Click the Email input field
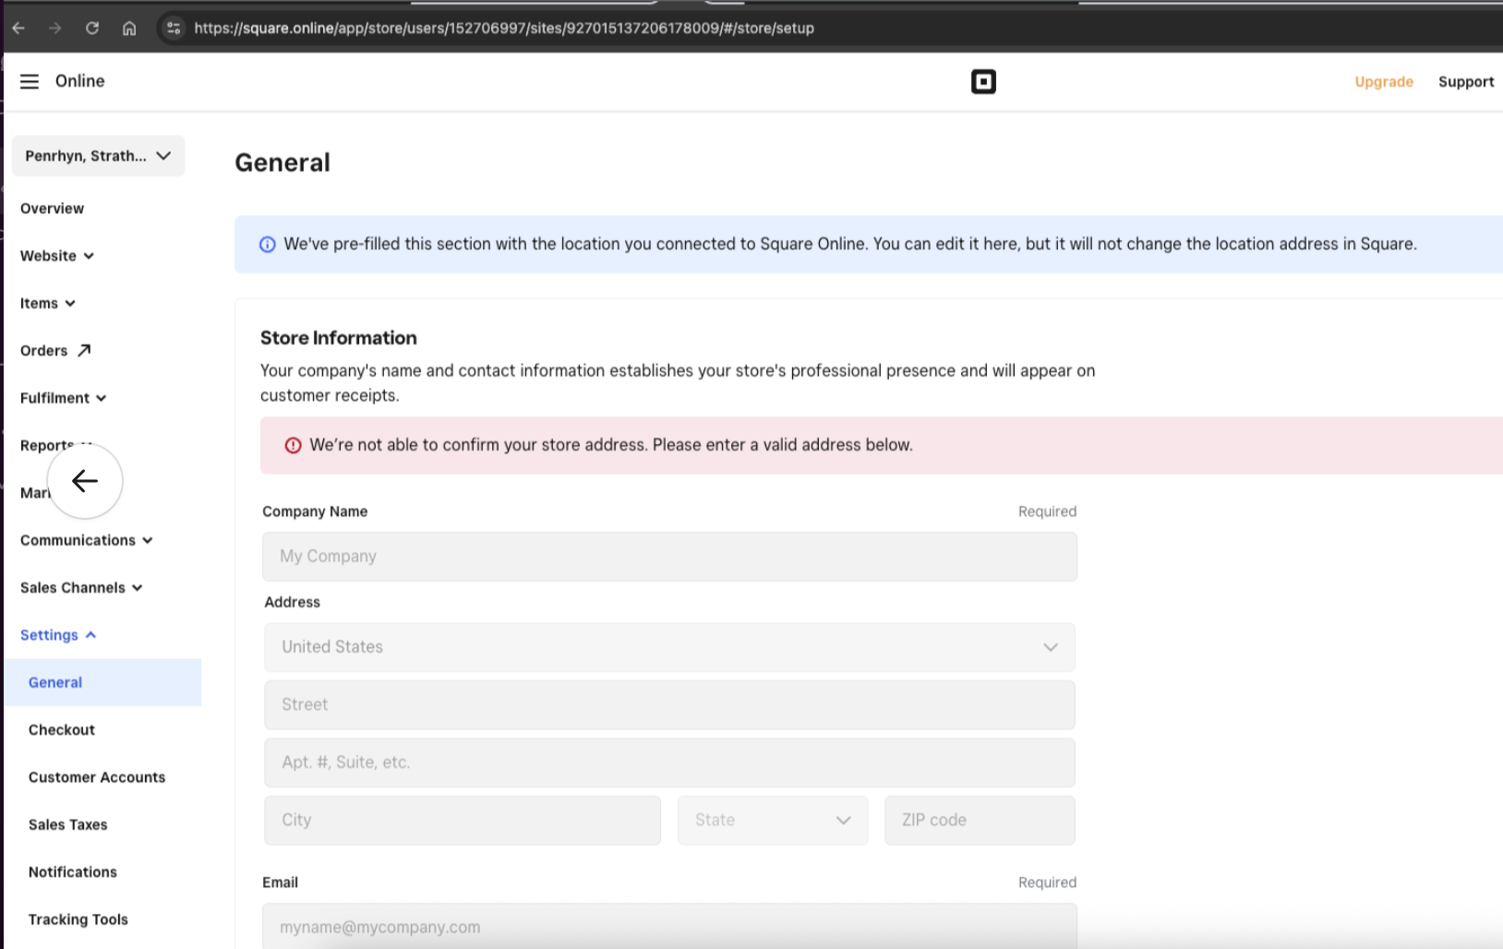Viewport: 1503px width, 949px height. click(x=669, y=926)
